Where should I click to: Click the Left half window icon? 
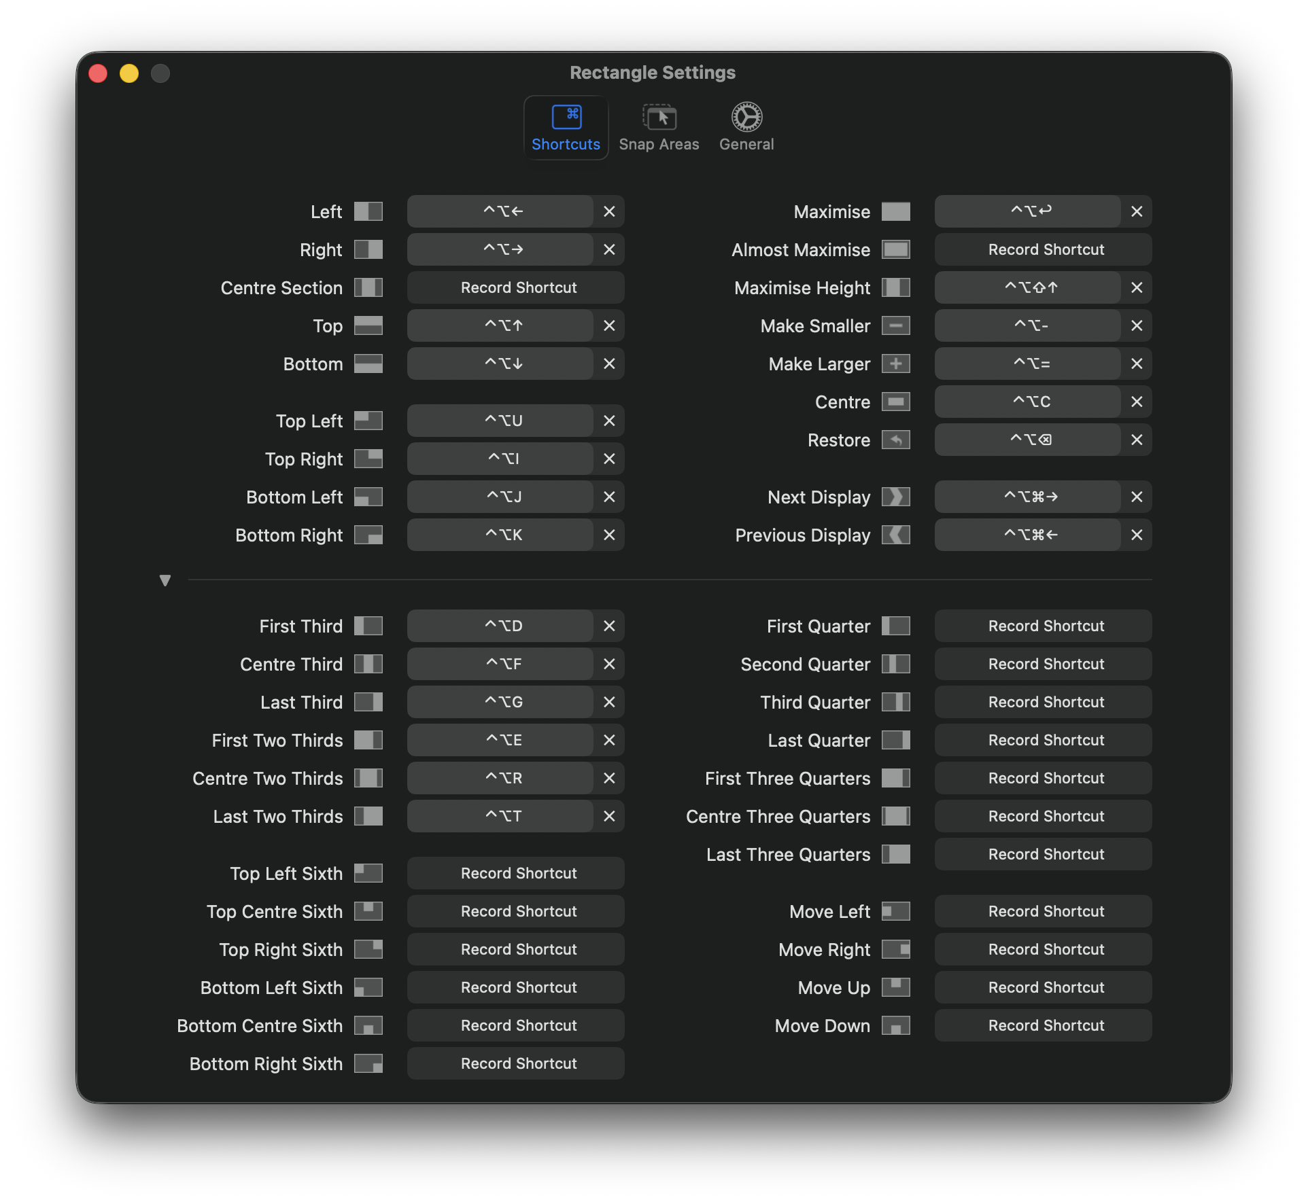click(x=368, y=211)
